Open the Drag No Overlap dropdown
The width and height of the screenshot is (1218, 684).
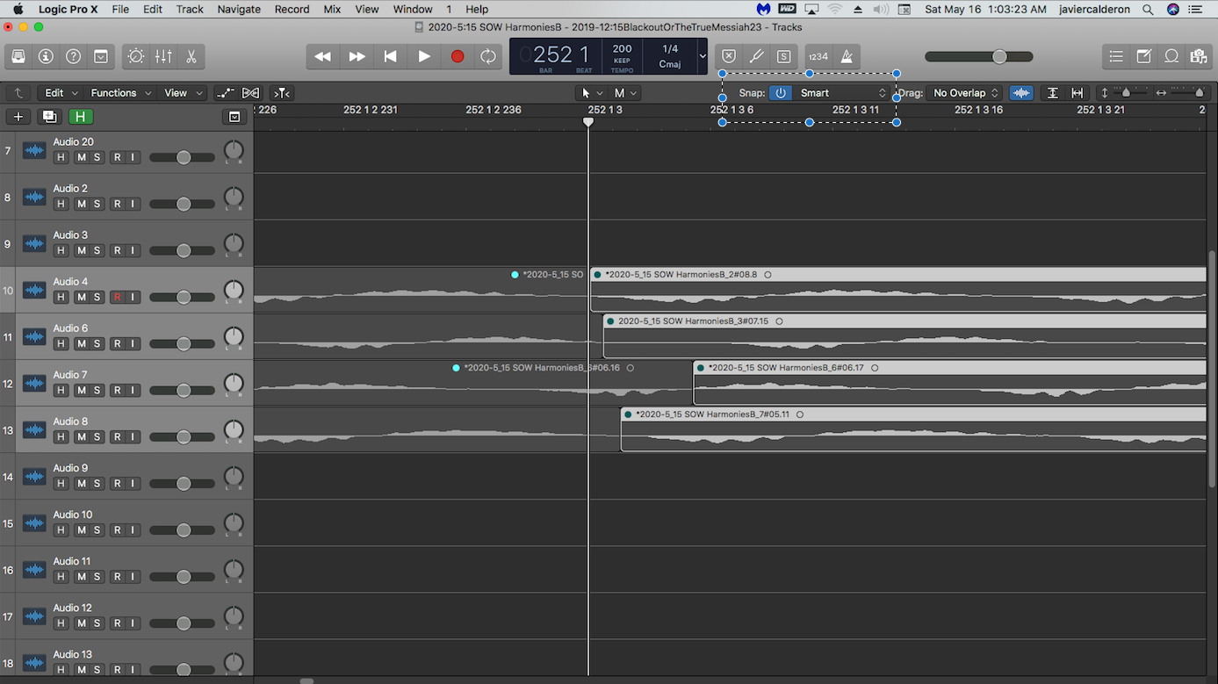pos(965,93)
